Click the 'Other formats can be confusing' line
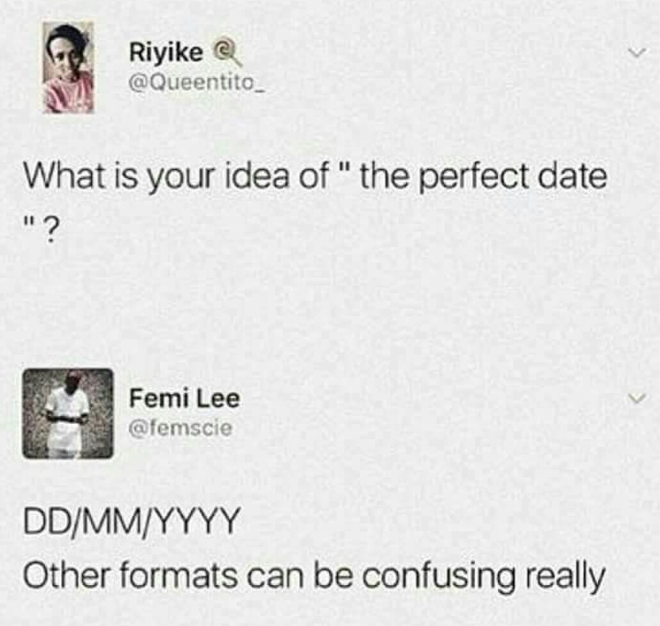660x626 pixels. coord(314,577)
